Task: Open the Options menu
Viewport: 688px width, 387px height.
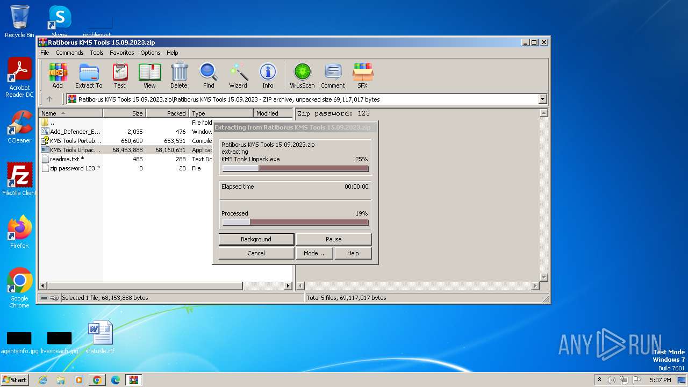Action: tap(150, 53)
